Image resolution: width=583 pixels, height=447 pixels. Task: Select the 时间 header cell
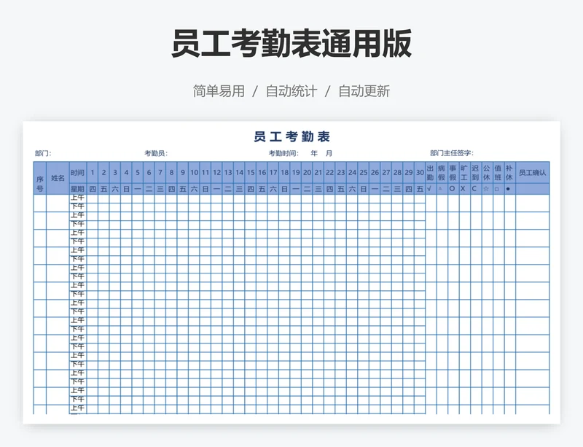[x=77, y=173]
